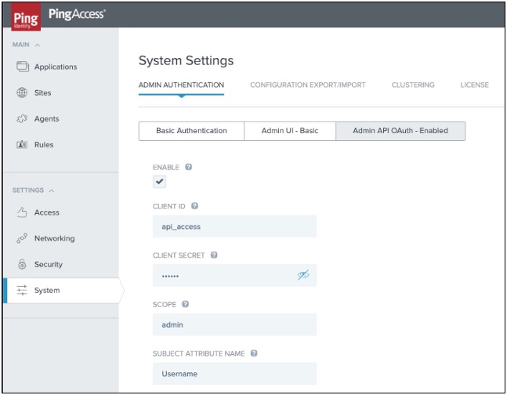Click the Subject Attribute Name field
Image resolution: width=507 pixels, height=395 pixels.
click(234, 374)
